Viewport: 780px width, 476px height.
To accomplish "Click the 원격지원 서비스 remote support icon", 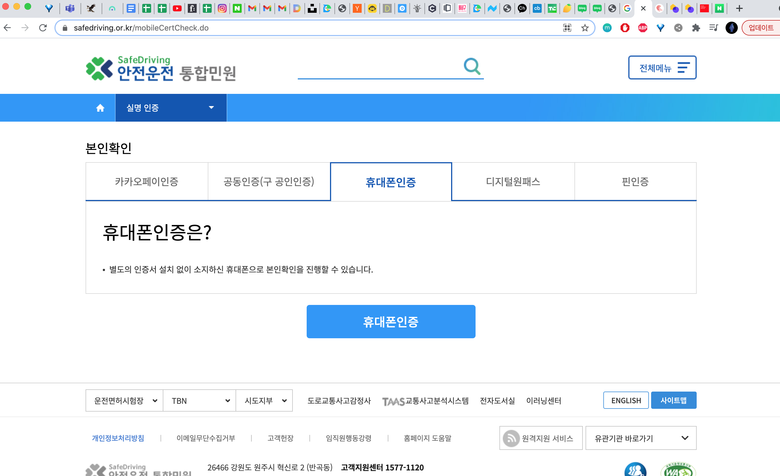I will [511, 438].
